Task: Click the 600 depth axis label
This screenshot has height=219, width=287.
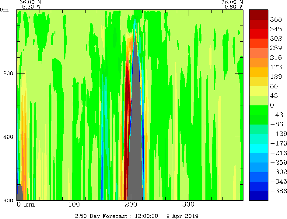Action: tap(8, 200)
